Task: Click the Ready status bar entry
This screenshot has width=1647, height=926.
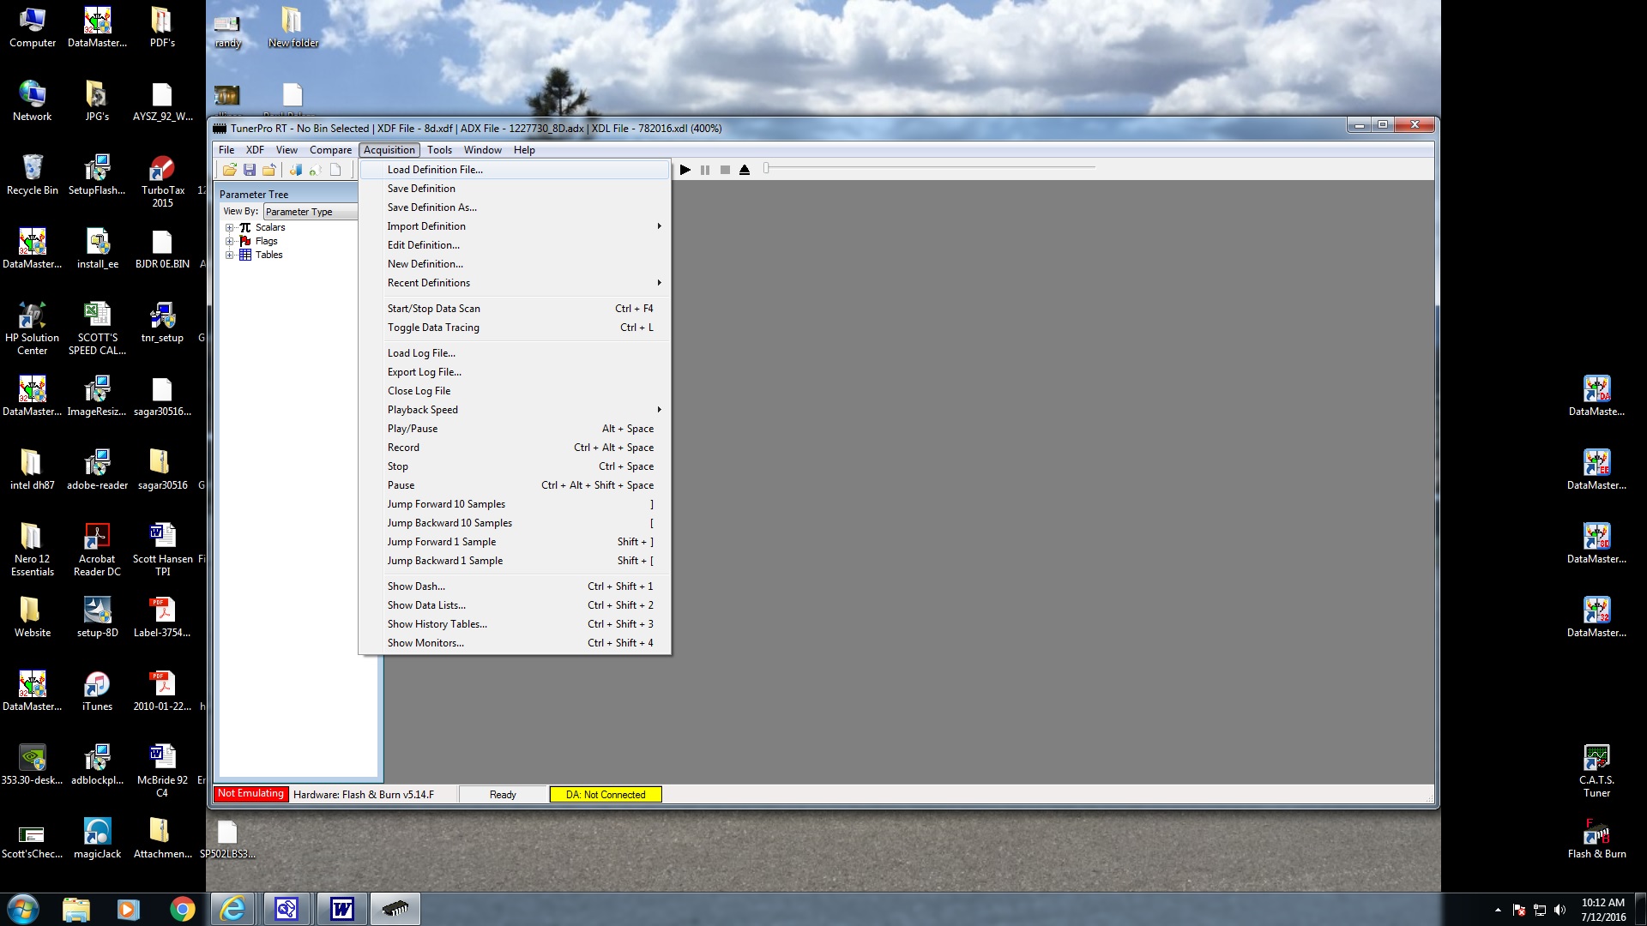Action: pyautogui.click(x=503, y=795)
